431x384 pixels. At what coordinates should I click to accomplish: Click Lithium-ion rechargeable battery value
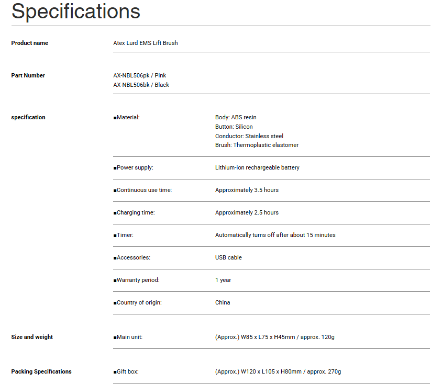coord(257,167)
